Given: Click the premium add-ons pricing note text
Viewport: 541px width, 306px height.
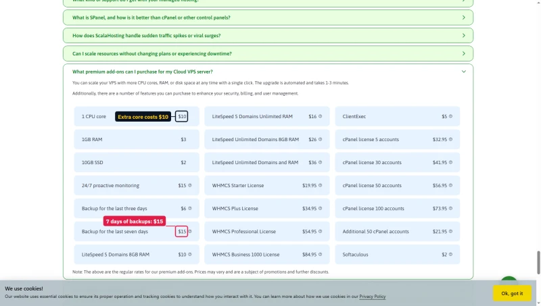Looking at the screenshot, I should [x=200, y=272].
